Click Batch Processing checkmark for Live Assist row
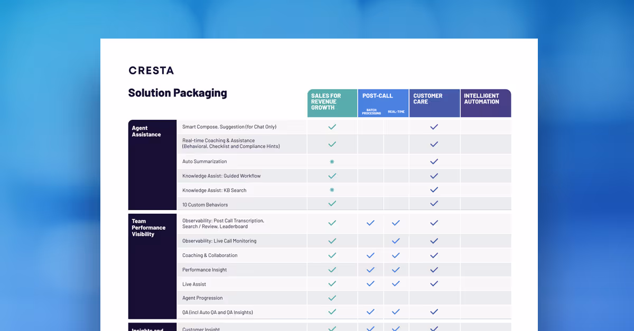The width and height of the screenshot is (634, 331). pyautogui.click(x=370, y=283)
